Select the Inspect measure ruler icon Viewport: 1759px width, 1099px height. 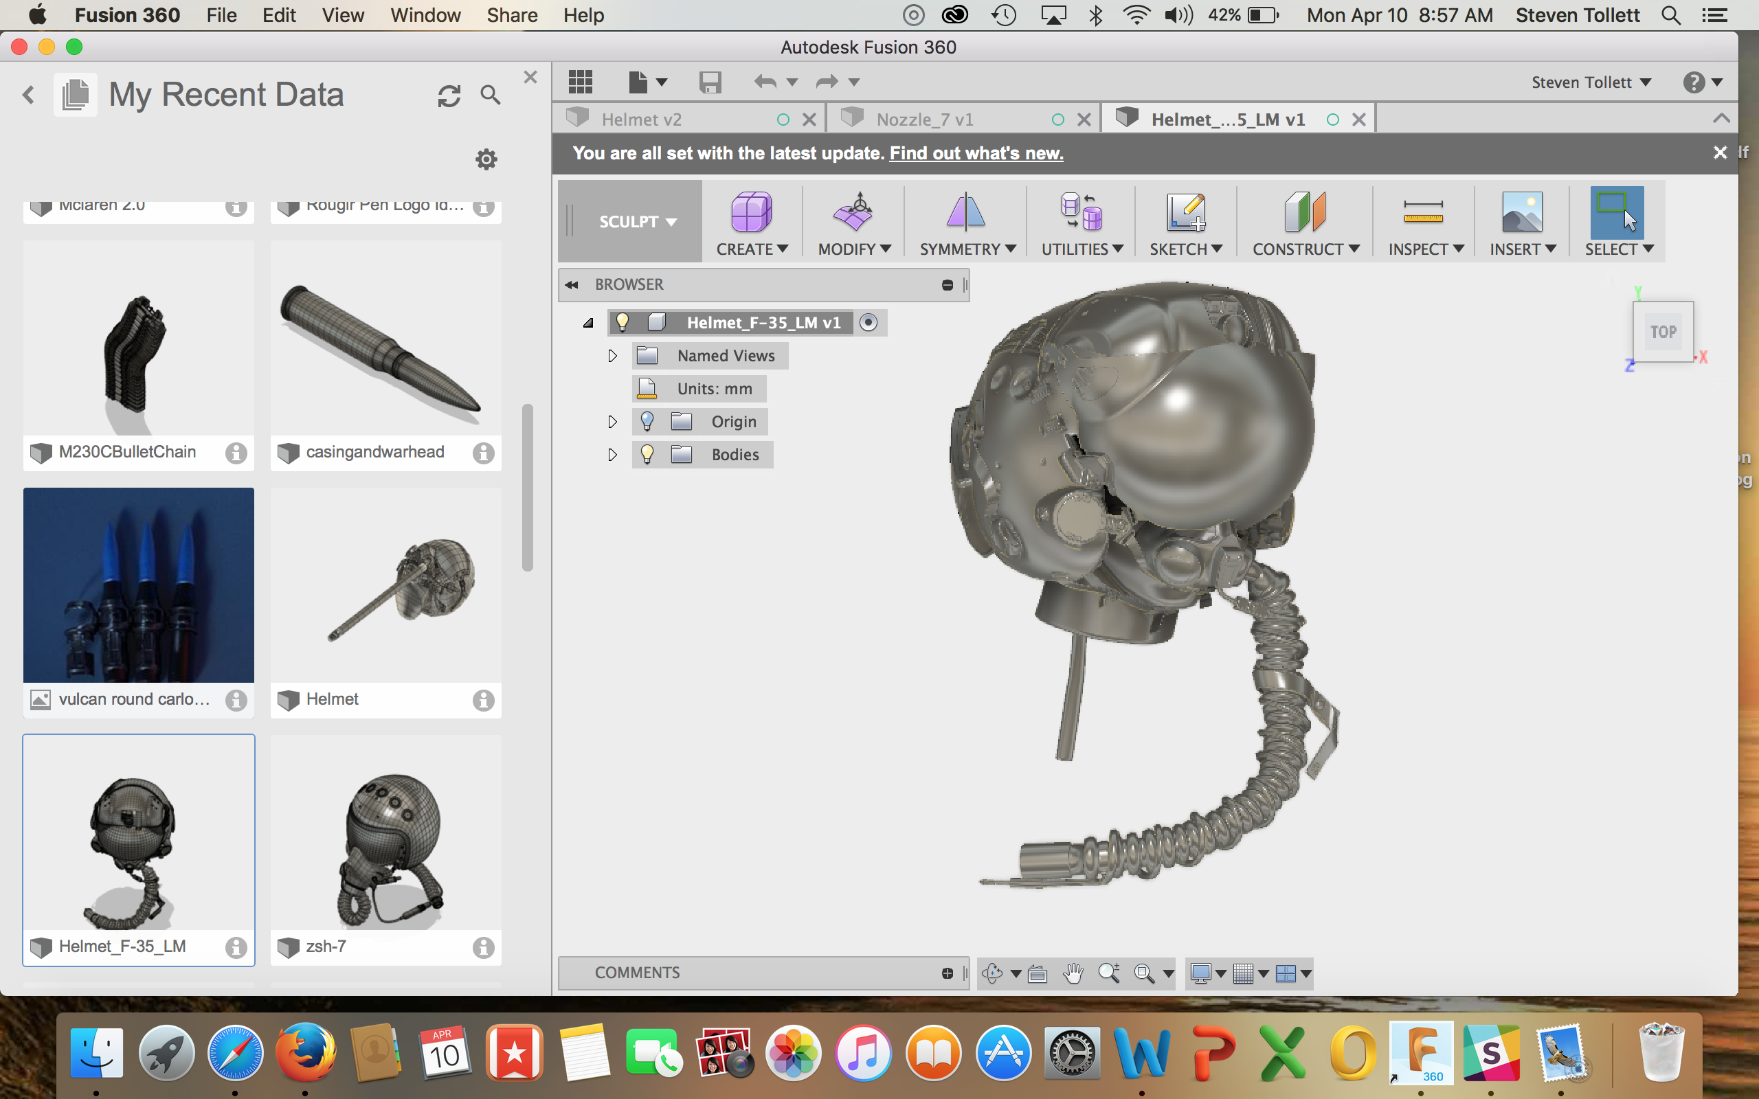(x=1423, y=212)
